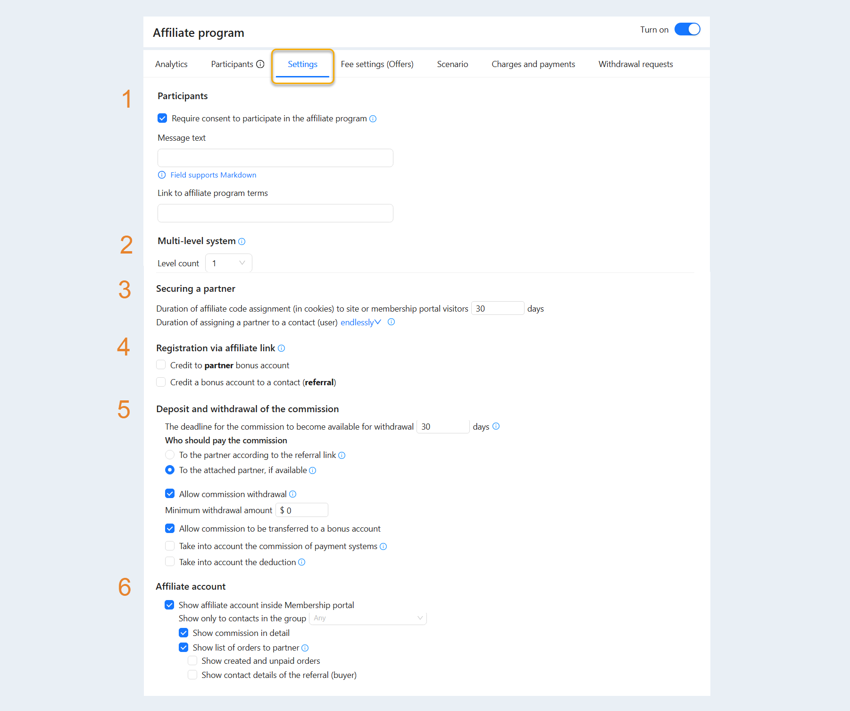Click info icon next to Participants tab
The height and width of the screenshot is (711, 850).
tap(260, 64)
